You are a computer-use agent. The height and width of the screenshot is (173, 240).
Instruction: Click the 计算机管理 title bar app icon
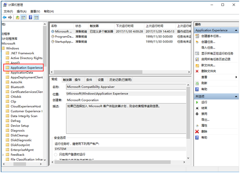point(5,5)
